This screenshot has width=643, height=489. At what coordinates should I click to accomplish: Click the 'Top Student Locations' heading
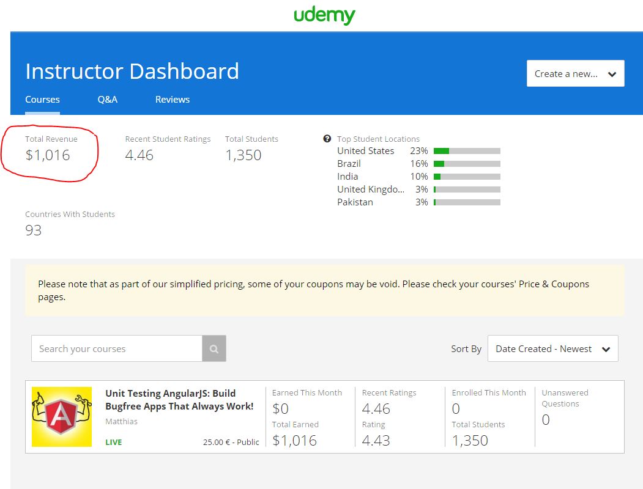[378, 139]
